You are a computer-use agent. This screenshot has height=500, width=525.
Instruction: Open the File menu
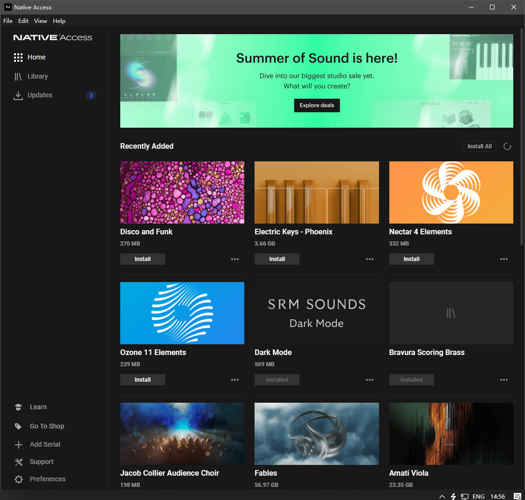pos(7,21)
